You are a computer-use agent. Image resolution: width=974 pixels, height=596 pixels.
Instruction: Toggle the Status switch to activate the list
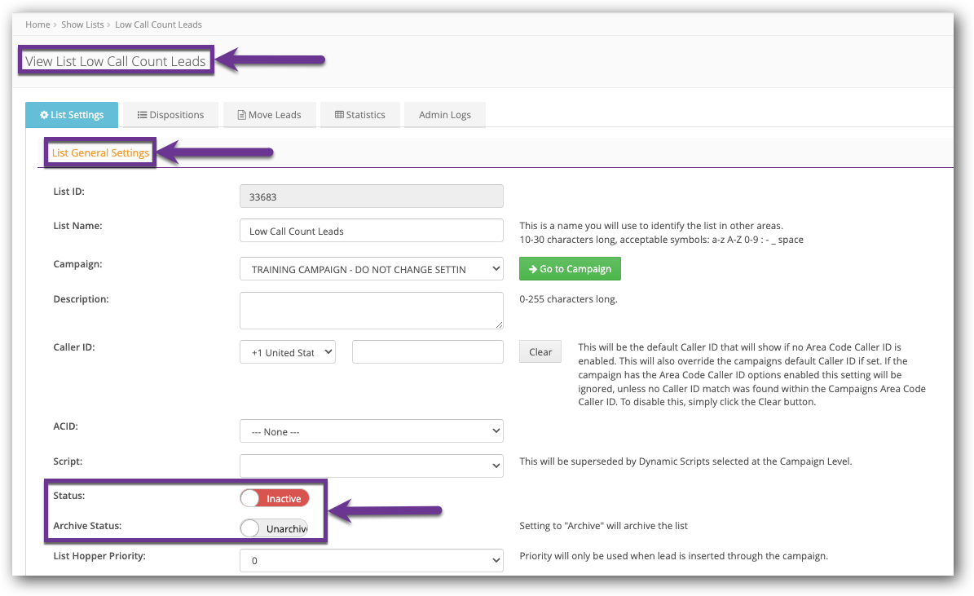[x=274, y=497]
